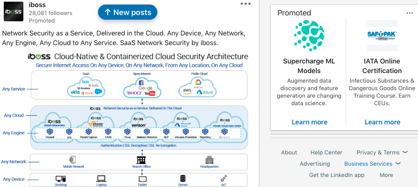Click the Packet Capture cube icon

point(89,132)
